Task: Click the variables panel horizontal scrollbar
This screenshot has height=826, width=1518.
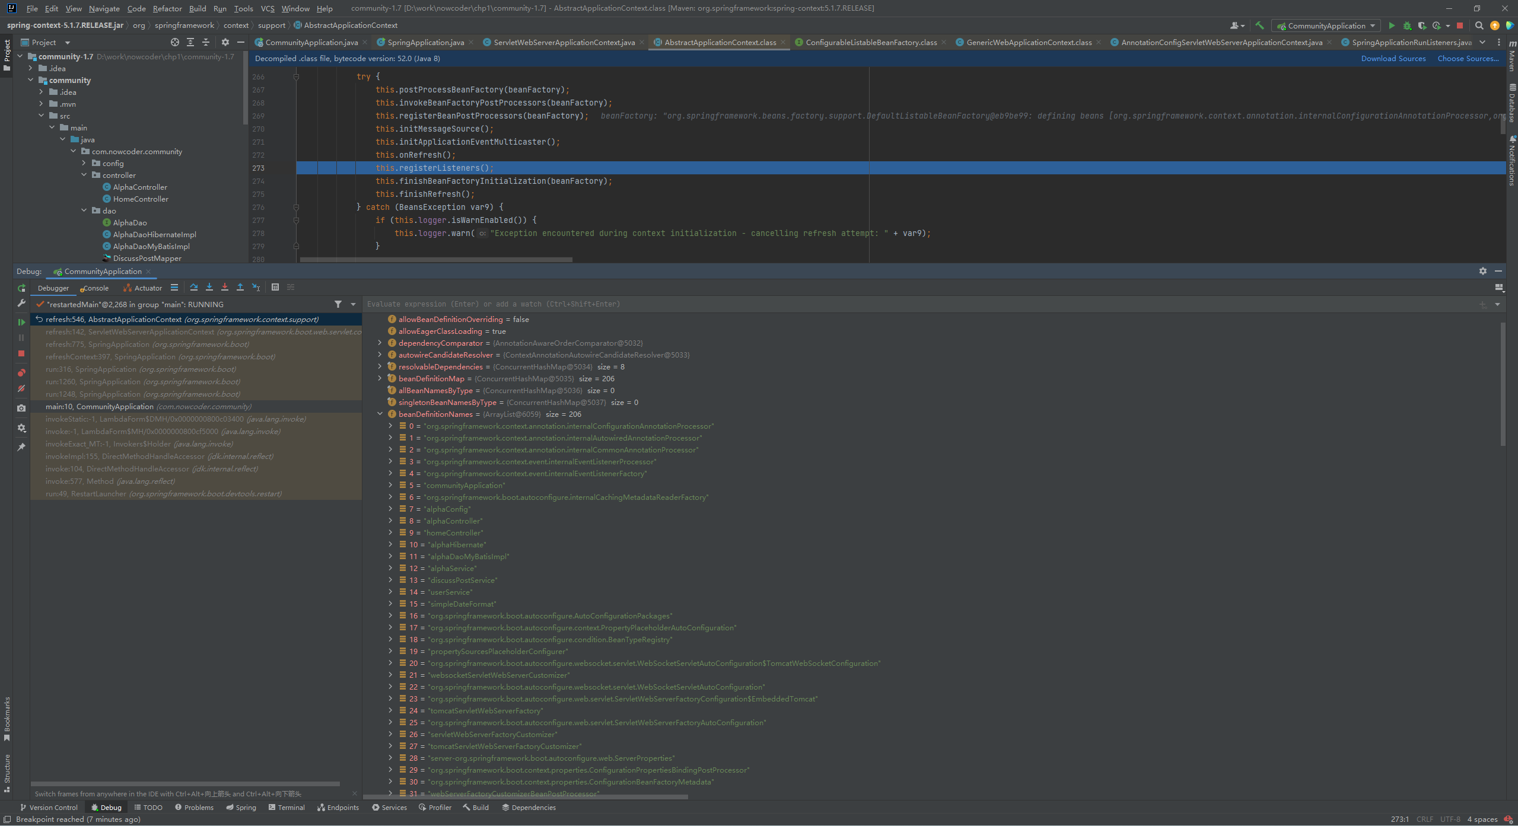Action: (526, 797)
